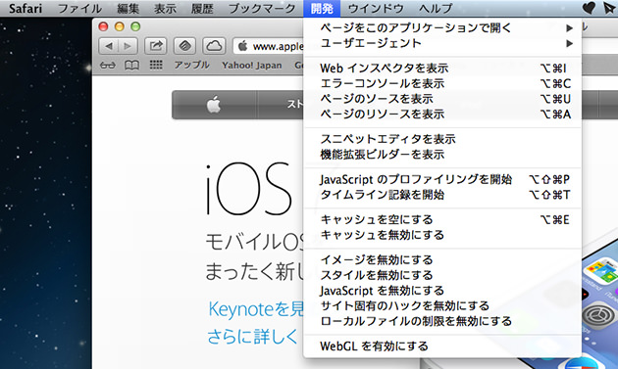Screen dimensions: 618x369
Task: Toggle JavaScript を無効にする
Action: coord(442,291)
